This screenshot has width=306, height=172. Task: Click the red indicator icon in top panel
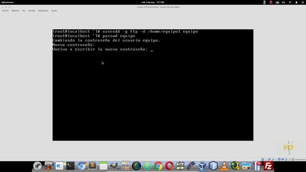271,2
